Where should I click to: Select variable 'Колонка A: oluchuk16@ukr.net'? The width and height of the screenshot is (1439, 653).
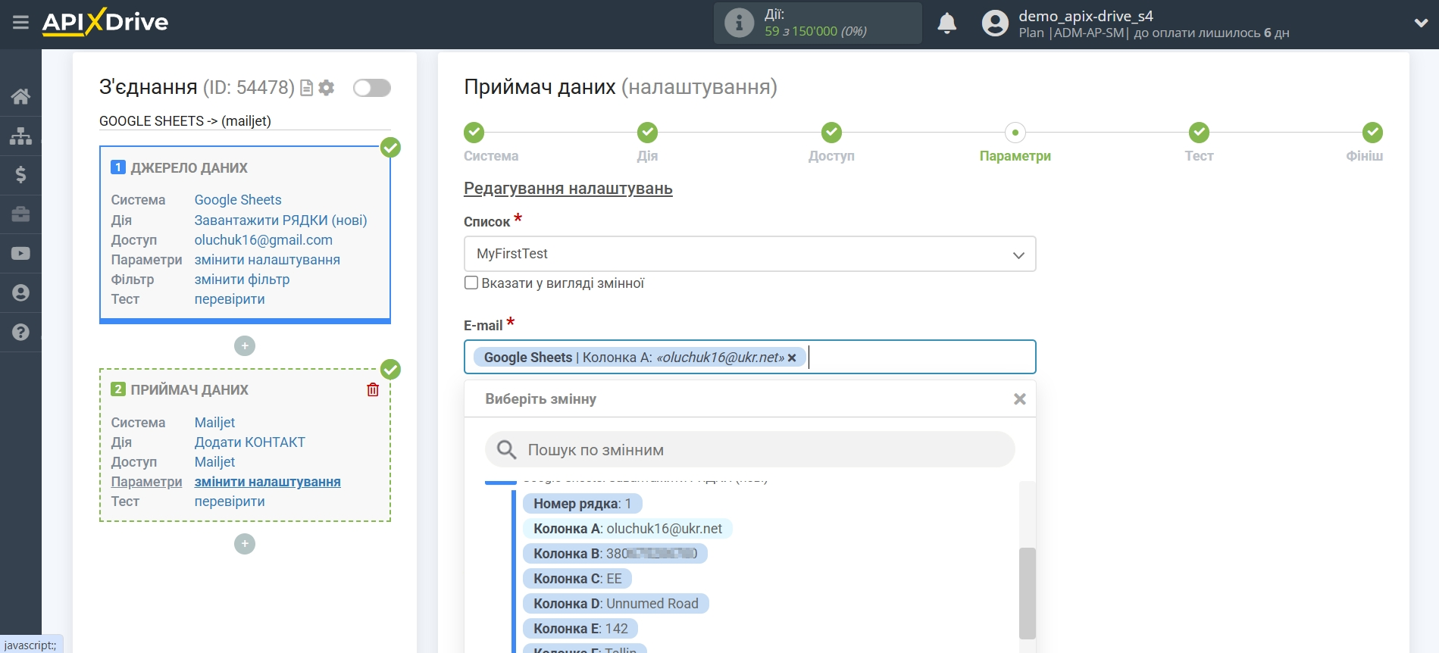click(627, 529)
